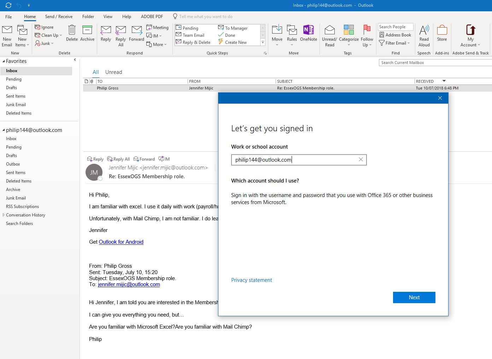Click Search Current Mailbox field
The height and width of the screenshot is (359, 492).
435,63
